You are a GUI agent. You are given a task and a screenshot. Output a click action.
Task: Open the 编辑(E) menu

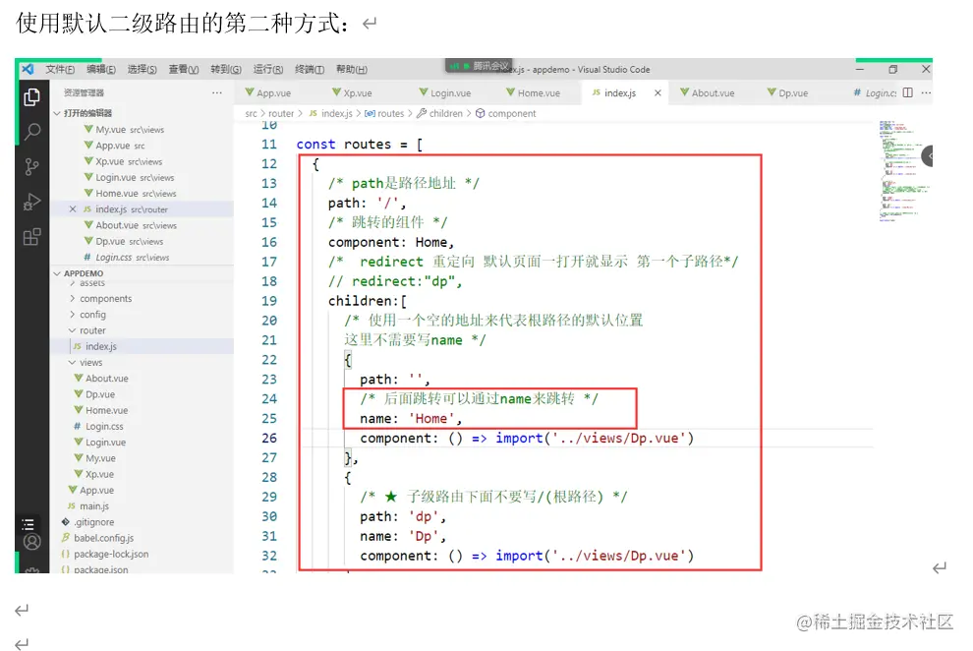click(x=101, y=69)
